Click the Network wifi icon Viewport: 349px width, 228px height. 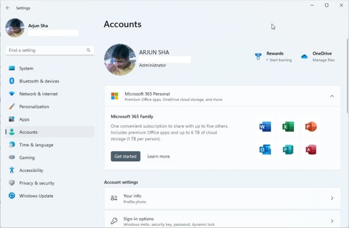(x=12, y=94)
